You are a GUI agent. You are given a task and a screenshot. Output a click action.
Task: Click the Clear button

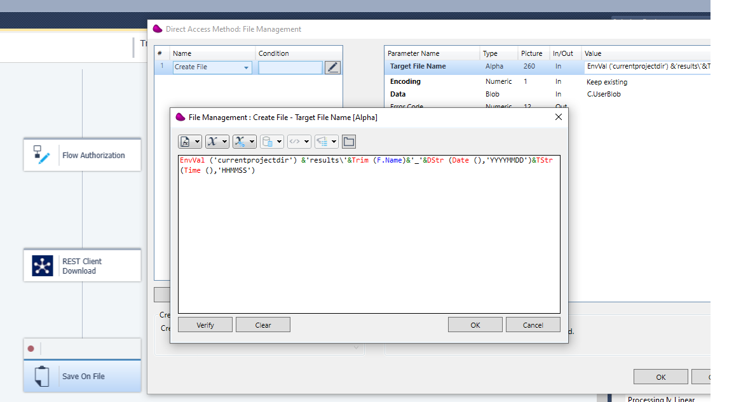pos(262,324)
